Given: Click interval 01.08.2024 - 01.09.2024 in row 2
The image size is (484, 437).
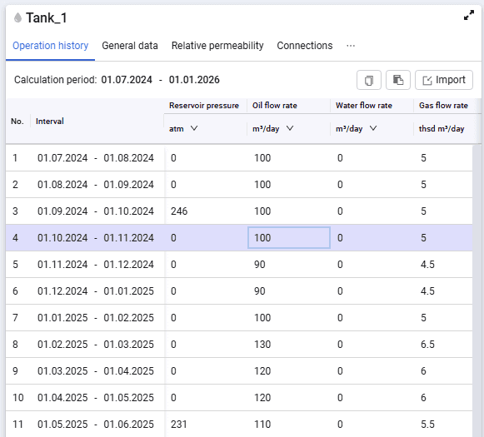Looking at the screenshot, I should tap(96, 185).
